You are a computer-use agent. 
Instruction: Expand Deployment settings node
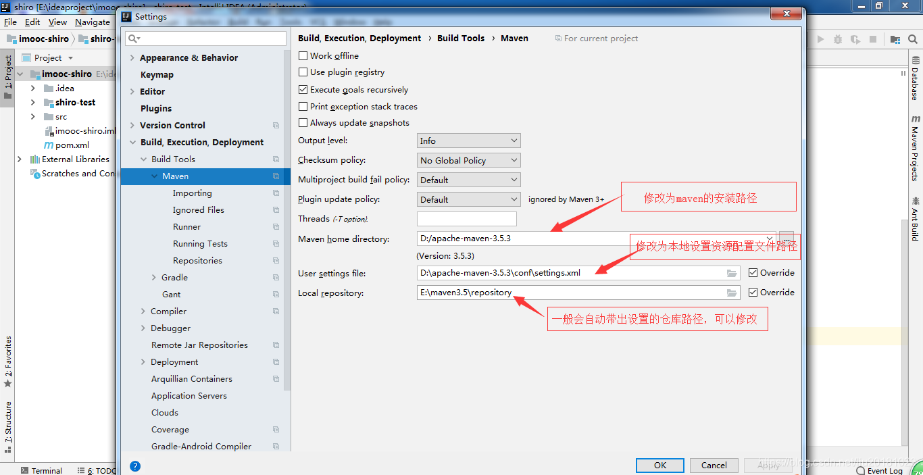143,362
